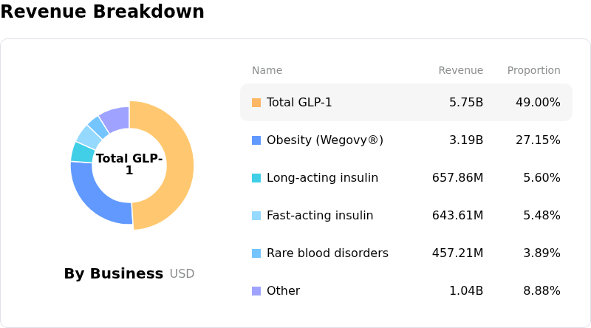Click the blue Obesity (Wegovy®) legend swatch
The height and width of the screenshot is (328, 591).
[x=256, y=140]
